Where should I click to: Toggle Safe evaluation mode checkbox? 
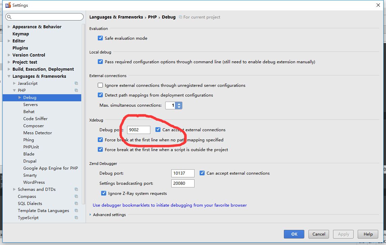(x=100, y=38)
